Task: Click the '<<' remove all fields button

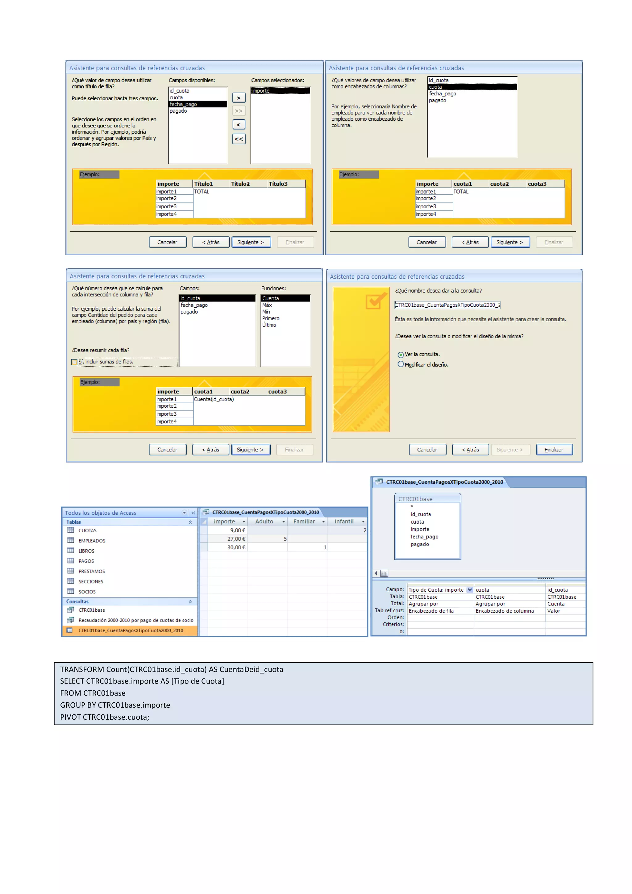Action: [239, 139]
